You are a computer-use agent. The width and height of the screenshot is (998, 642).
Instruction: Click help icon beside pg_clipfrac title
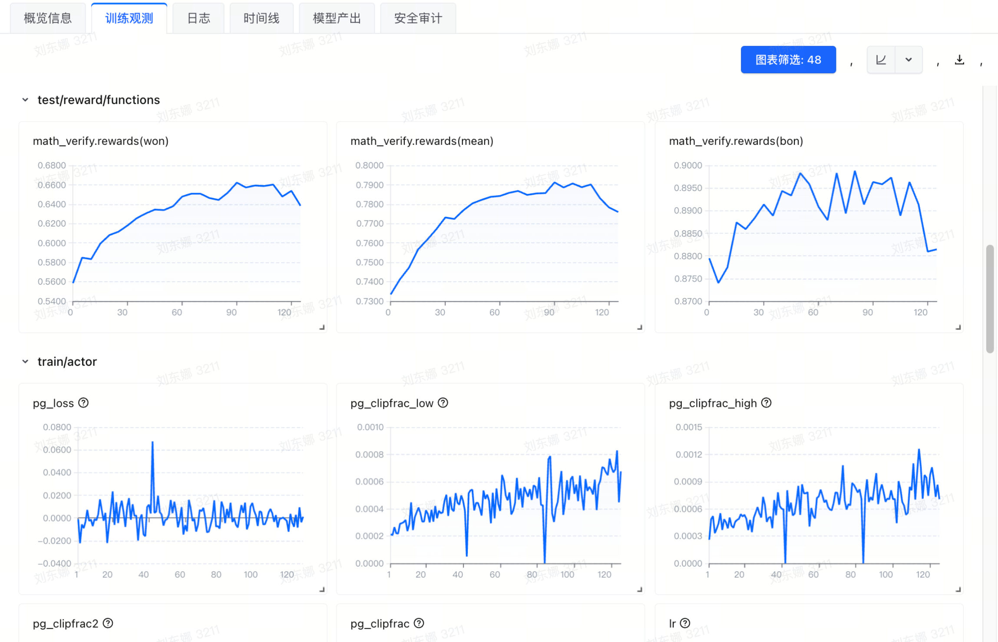point(419,623)
